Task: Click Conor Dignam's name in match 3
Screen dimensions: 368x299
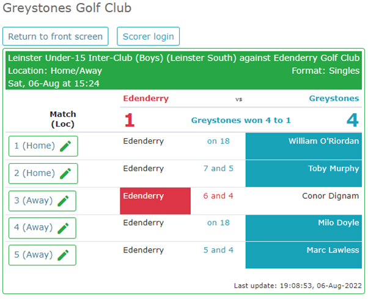Action: [331, 196]
